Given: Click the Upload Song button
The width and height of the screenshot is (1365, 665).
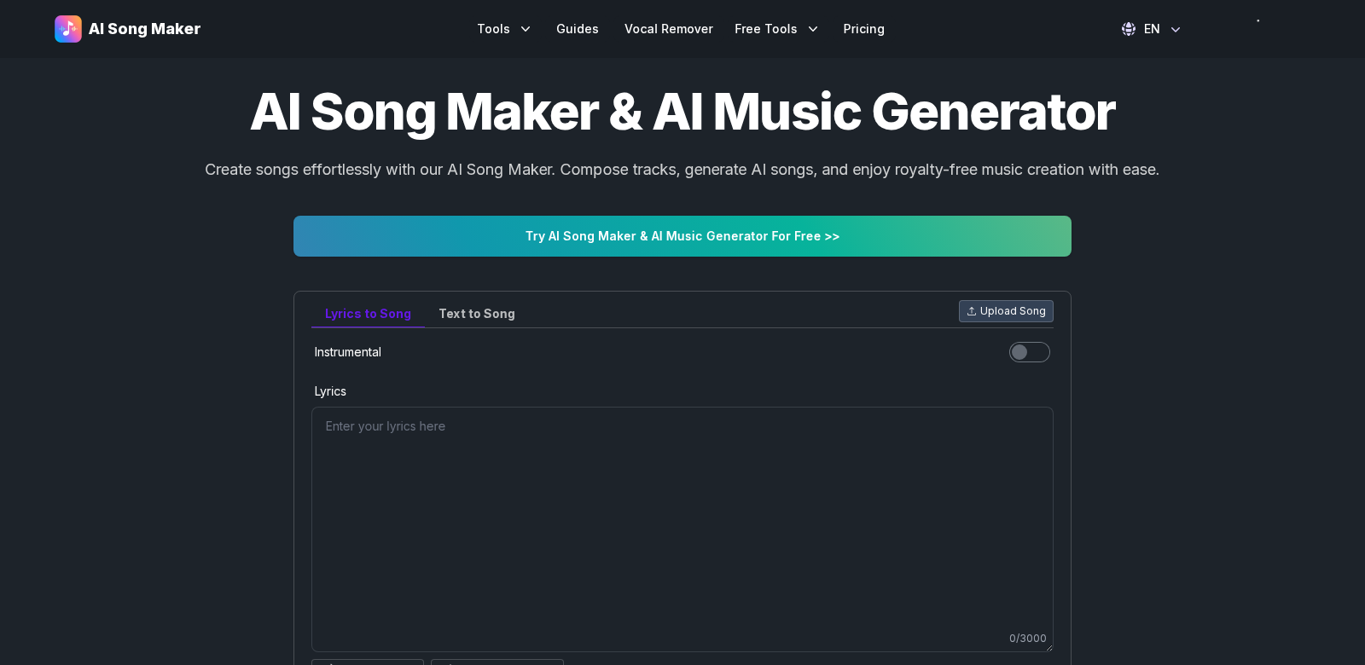Looking at the screenshot, I should [1006, 311].
